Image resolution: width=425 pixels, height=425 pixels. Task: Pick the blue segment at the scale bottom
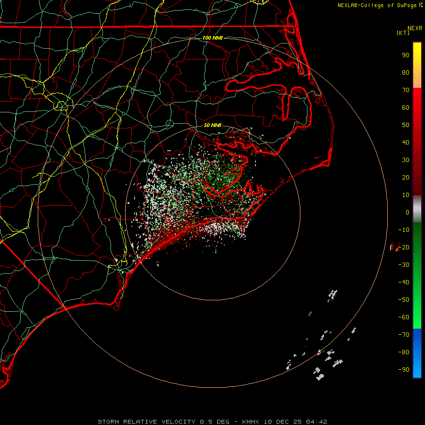click(417, 353)
